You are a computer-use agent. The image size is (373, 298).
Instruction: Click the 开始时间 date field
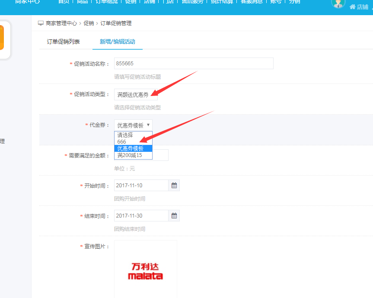click(x=141, y=186)
